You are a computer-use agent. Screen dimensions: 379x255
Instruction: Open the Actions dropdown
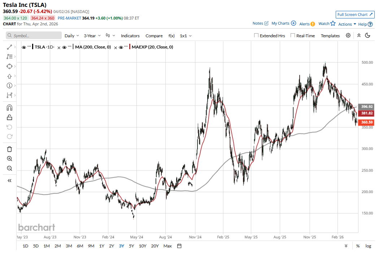click(x=347, y=24)
